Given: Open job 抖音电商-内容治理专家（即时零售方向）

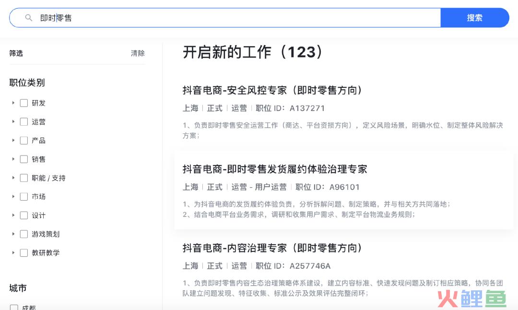Looking at the screenshot, I should point(272,248).
